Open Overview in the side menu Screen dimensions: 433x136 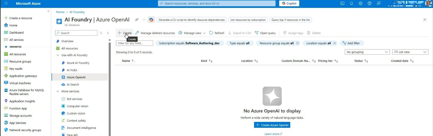[x=67, y=41]
